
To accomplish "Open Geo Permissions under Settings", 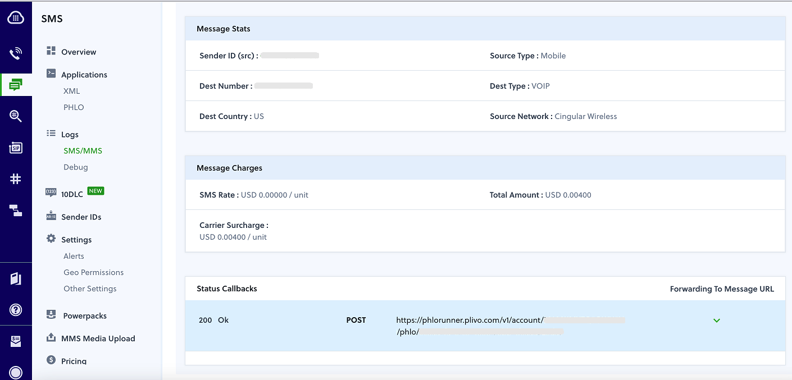I will [x=93, y=272].
